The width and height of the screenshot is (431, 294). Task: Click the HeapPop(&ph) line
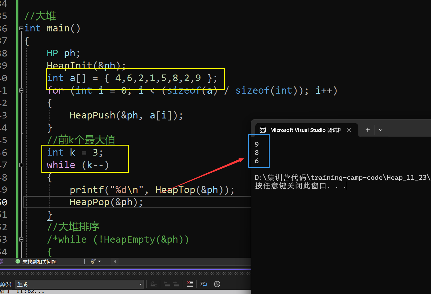coord(106,202)
